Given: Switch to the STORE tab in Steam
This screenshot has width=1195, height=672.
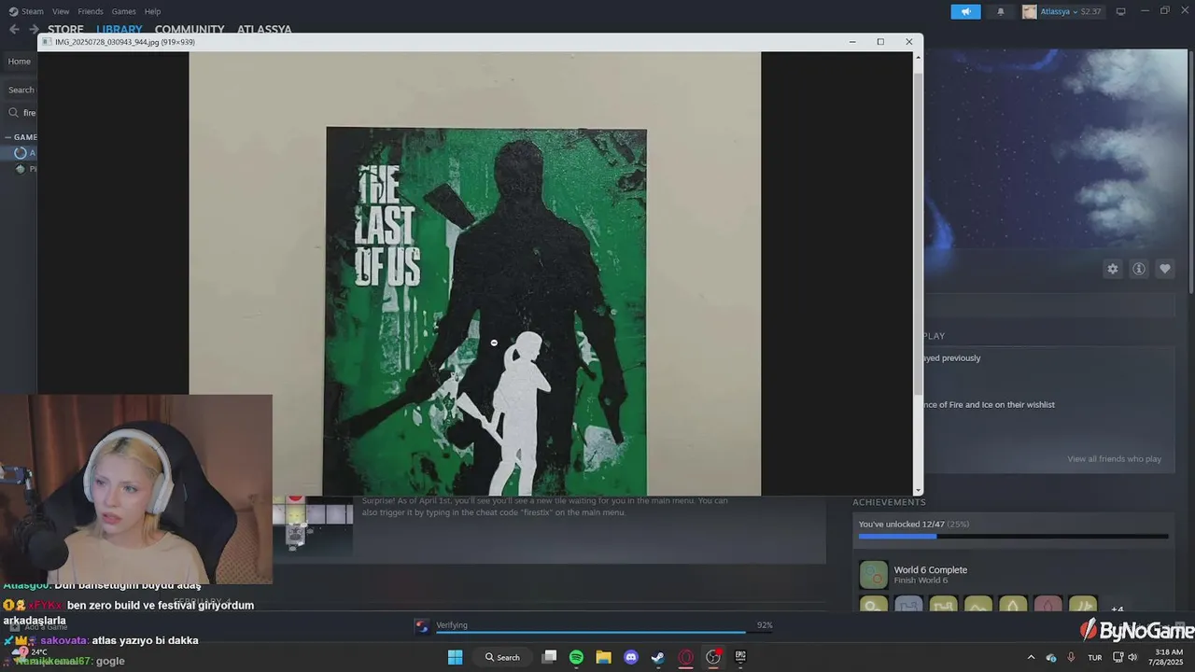Looking at the screenshot, I should [x=65, y=29].
